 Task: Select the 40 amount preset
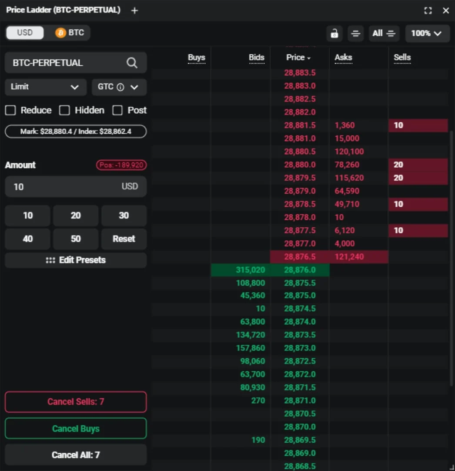27,239
